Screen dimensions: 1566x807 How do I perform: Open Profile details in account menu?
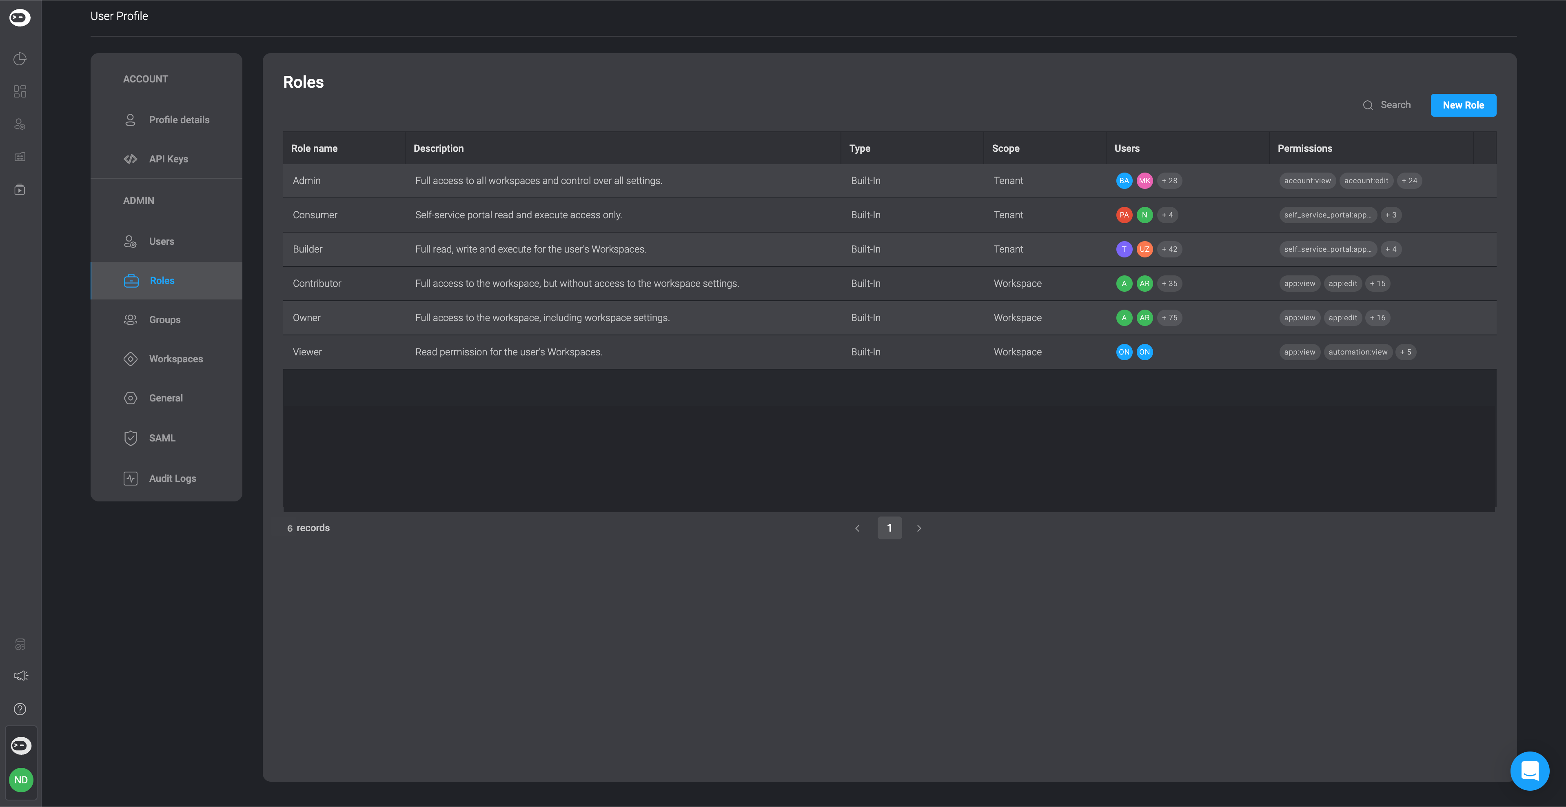(x=166, y=120)
